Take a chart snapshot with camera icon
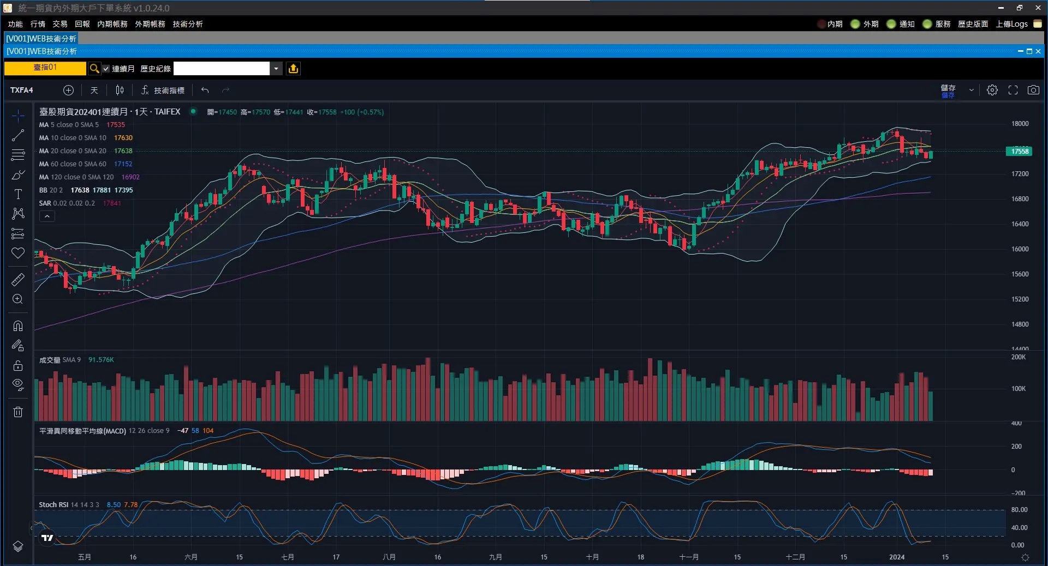This screenshot has height=566, width=1048. click(1033, 90)
